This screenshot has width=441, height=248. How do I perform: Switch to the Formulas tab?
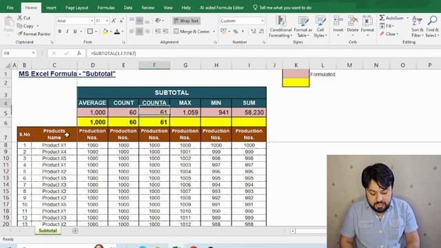(x=105, y=8)
